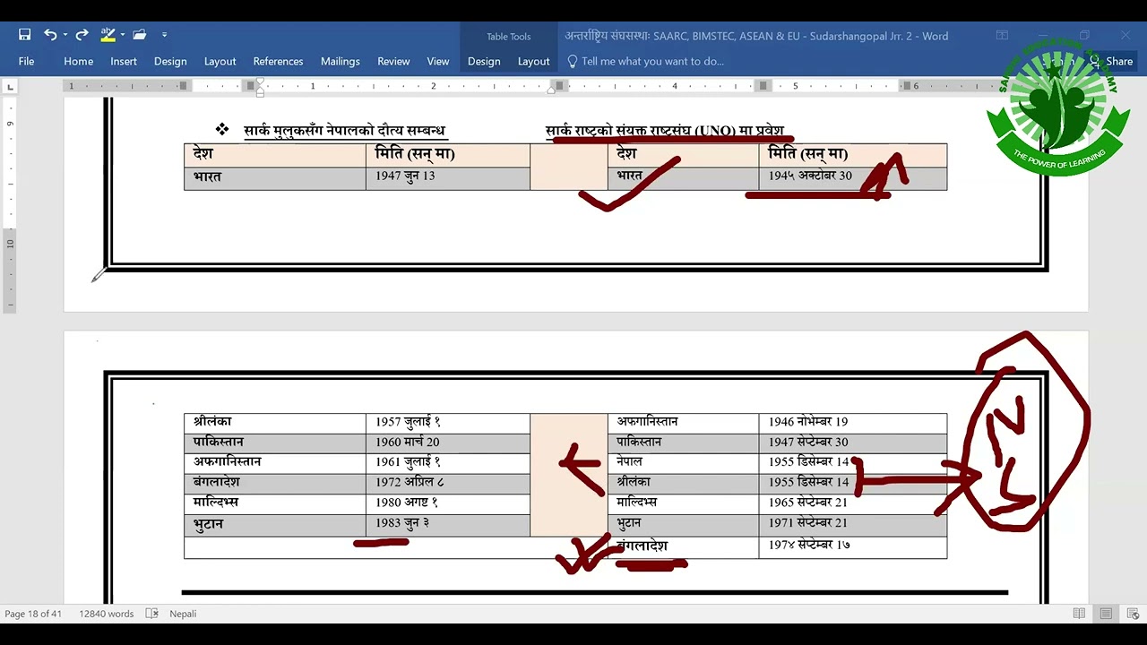Undo the last action
This screenshot has width=1147, height=645.
click(x=50, y=35)
